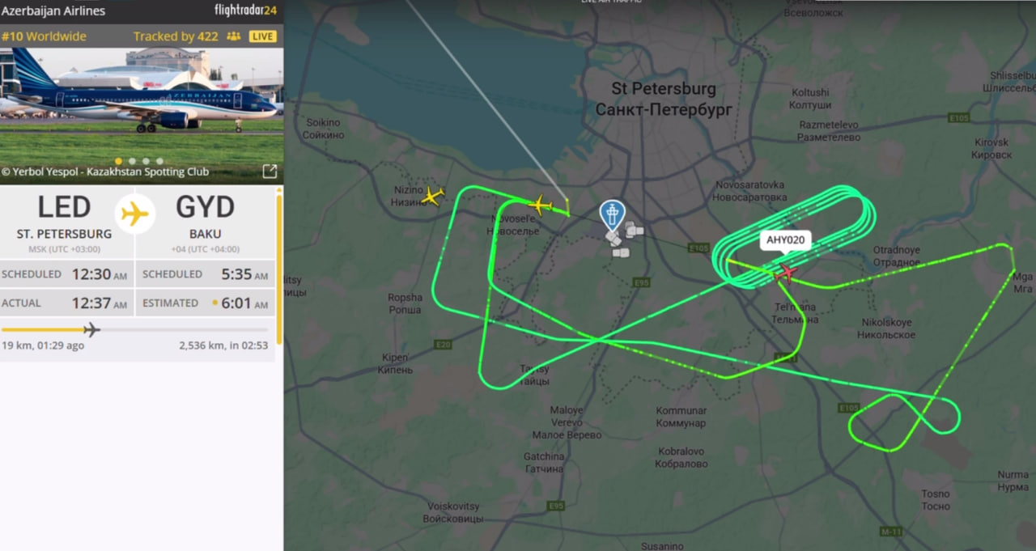
Task: Click the airport control tower pin
Action: [613, 215]
